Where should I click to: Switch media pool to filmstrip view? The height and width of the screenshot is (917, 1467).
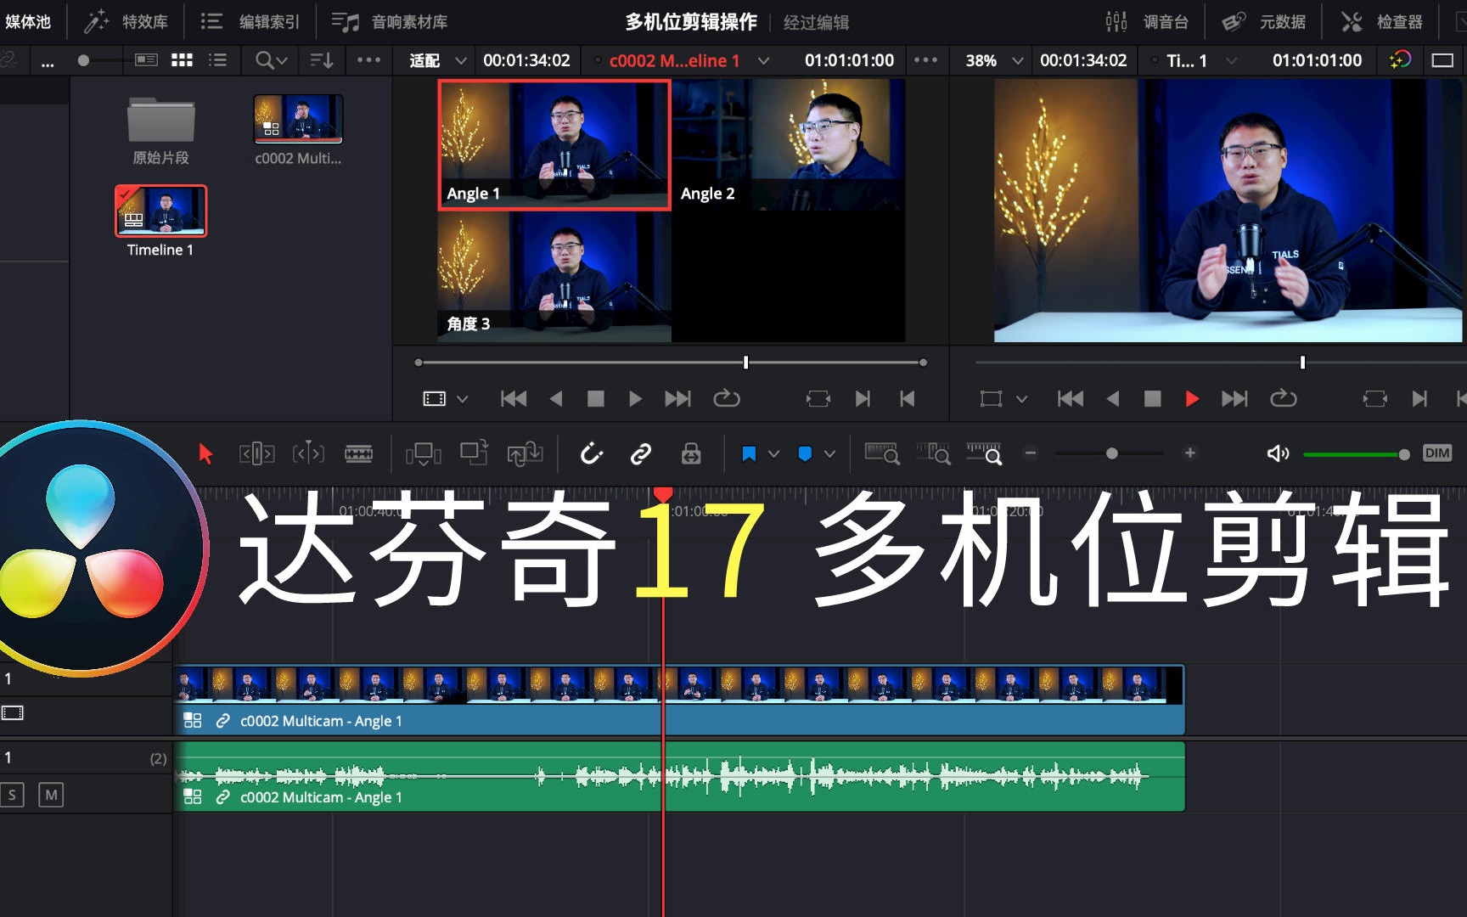[x=146, y=60]
